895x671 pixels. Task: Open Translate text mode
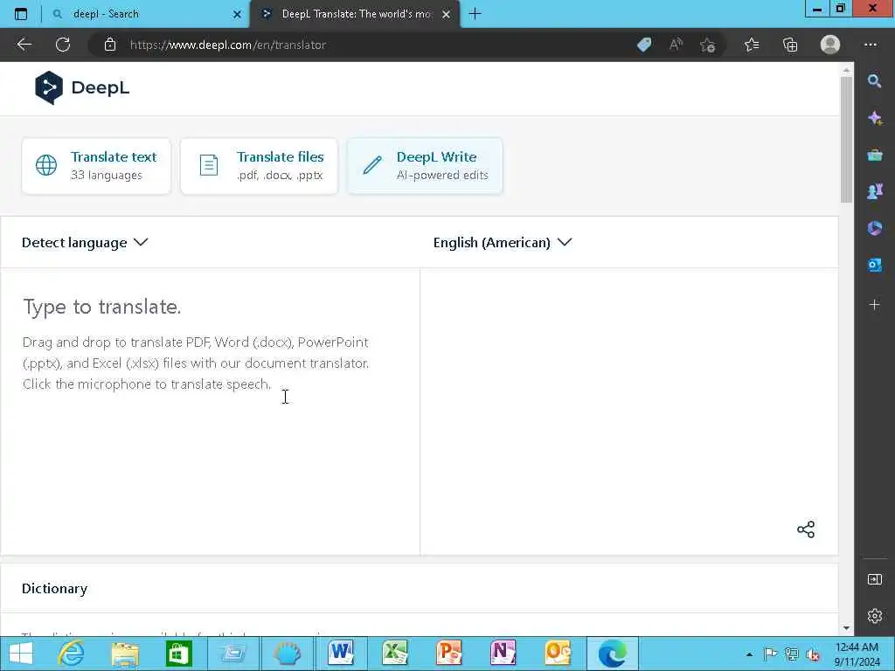pos(96,166)
